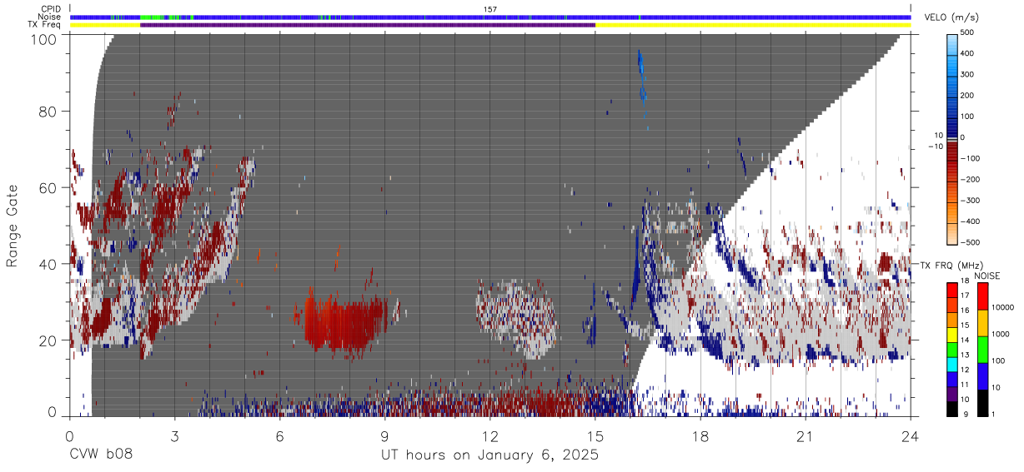Click the TX frequency color scale bar
The image size is (1024, 472).
952,349
